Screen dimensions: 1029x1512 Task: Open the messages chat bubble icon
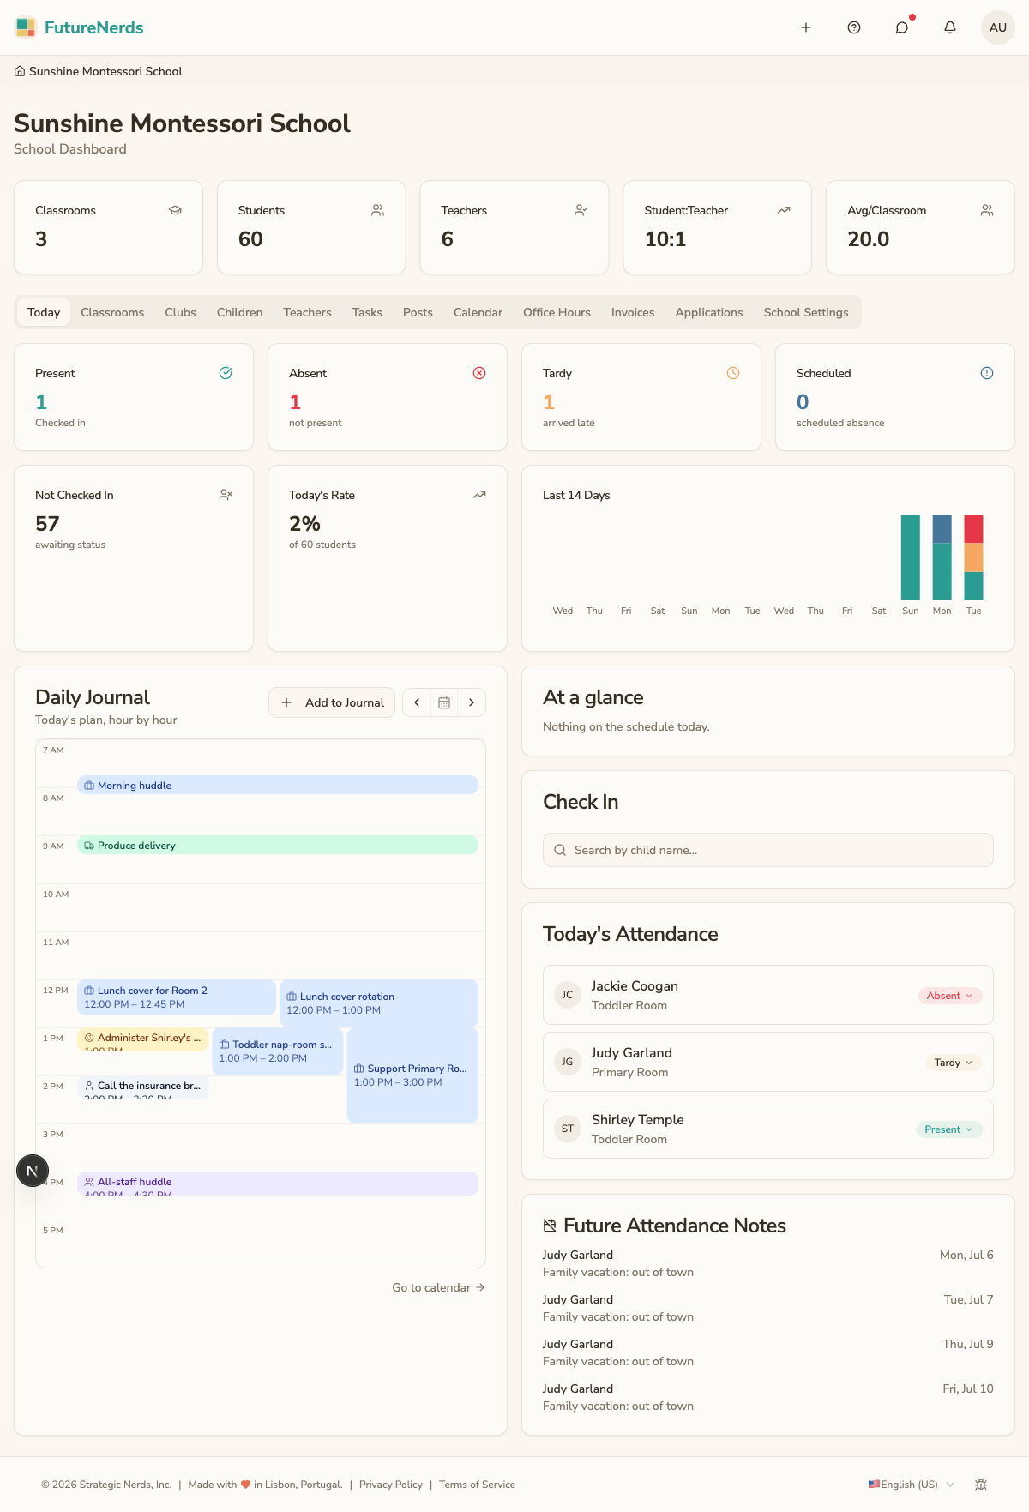click(x=902, y=27)
